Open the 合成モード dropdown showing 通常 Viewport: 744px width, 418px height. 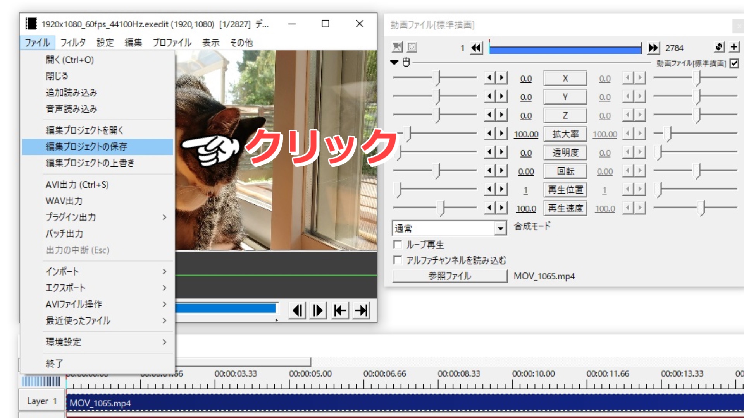tap(449, 228)
